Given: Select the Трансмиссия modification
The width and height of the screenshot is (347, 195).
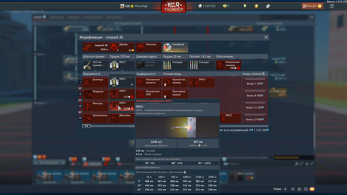Looking at the screenshot, I should point(95,118).
